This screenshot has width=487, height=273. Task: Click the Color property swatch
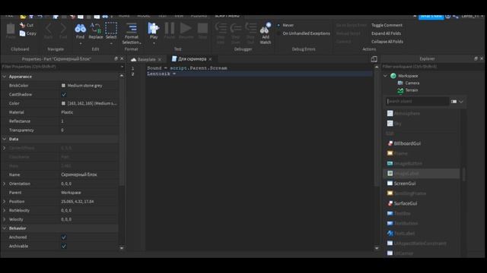coord(63,103)
